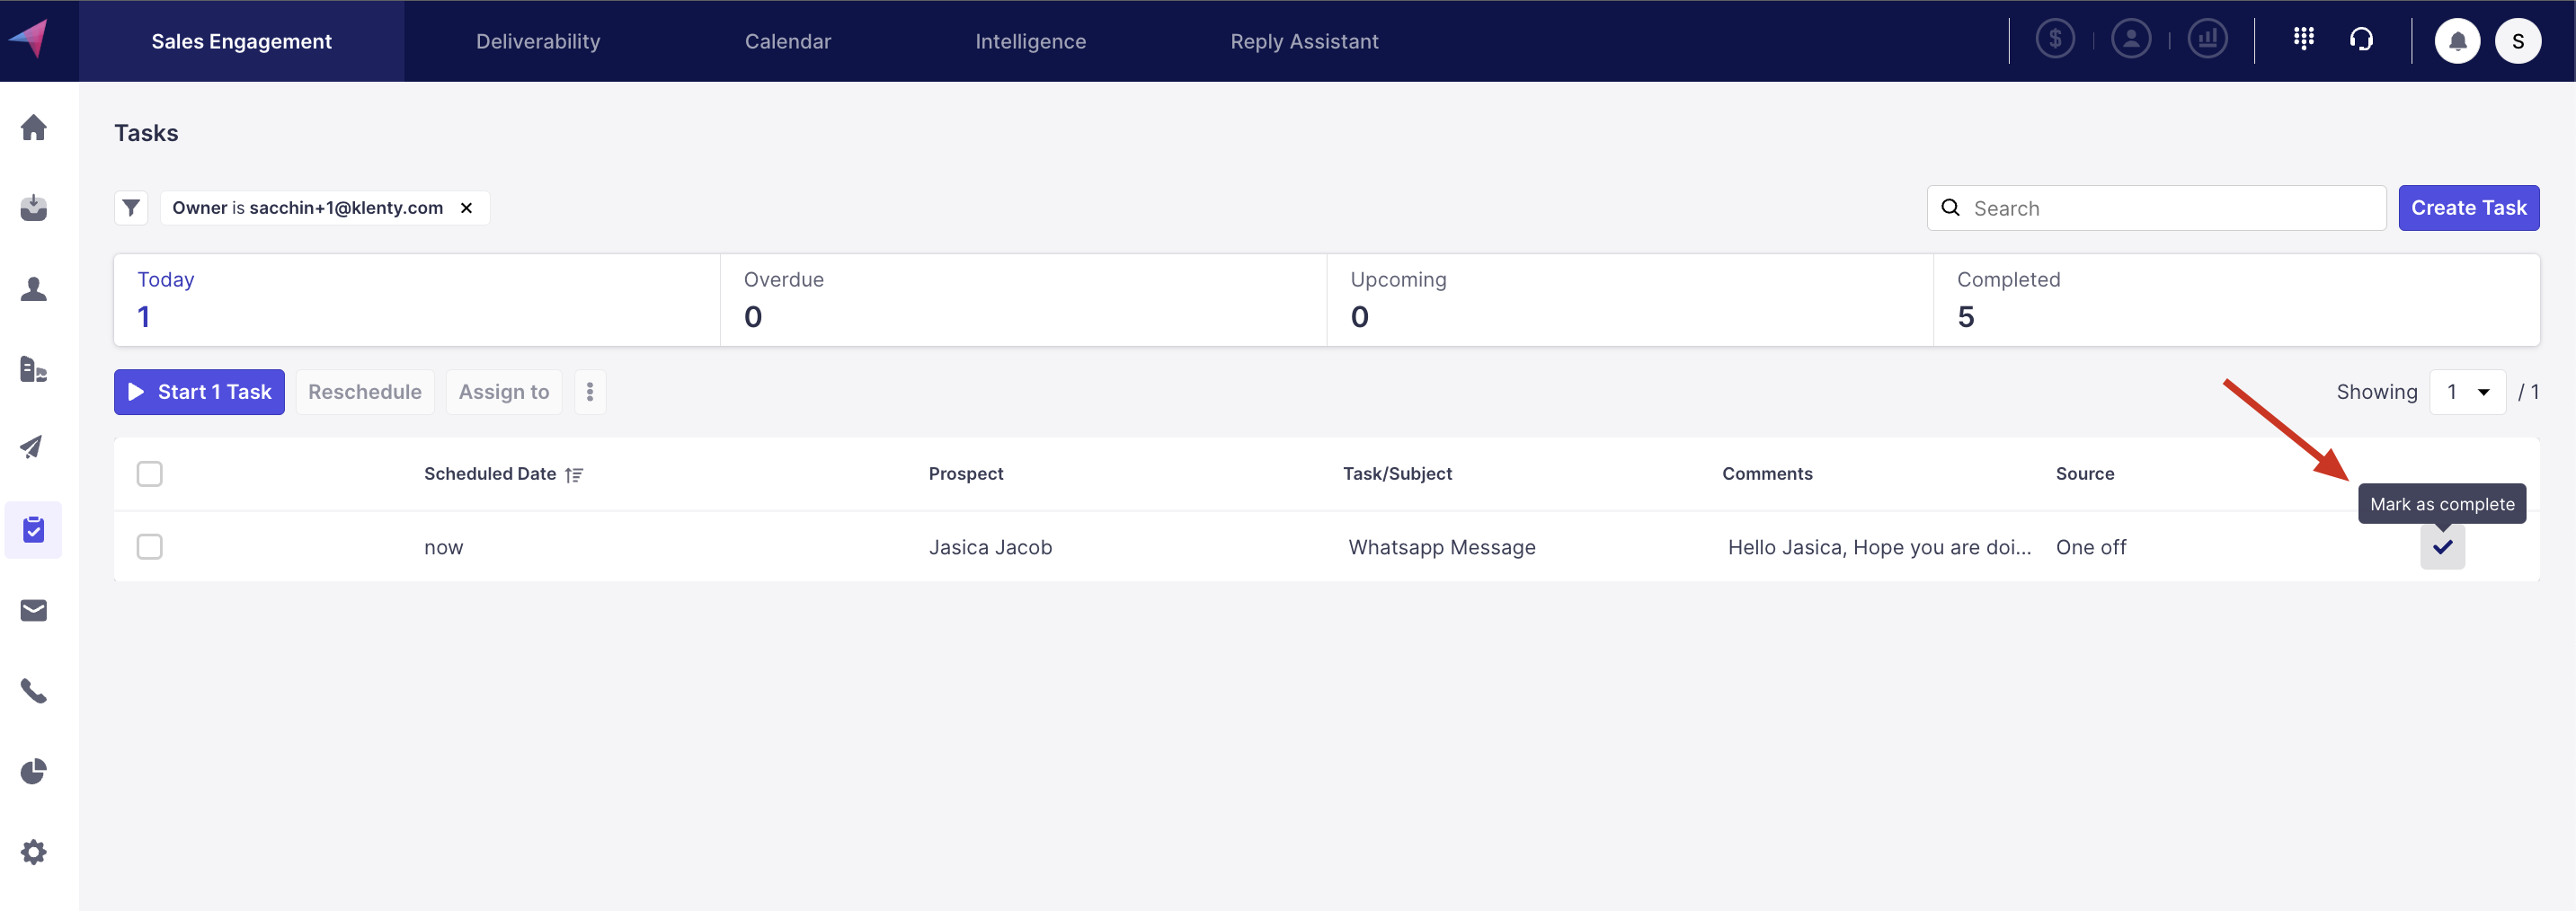Click the Start 1 Task button
Image resolution: width=2576 pixels, height=911 pixels.
pos(199,392)
